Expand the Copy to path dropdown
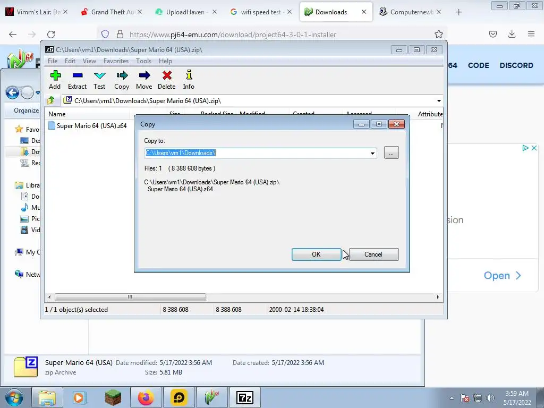This screenshot has width=544, height=408. coord(372,153)
